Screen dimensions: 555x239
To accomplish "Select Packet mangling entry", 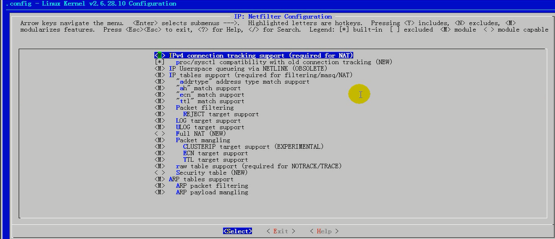I will [203, 140].
